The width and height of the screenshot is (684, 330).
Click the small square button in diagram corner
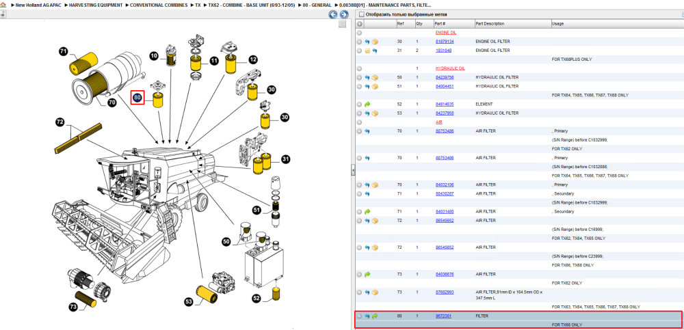[343, 24]
